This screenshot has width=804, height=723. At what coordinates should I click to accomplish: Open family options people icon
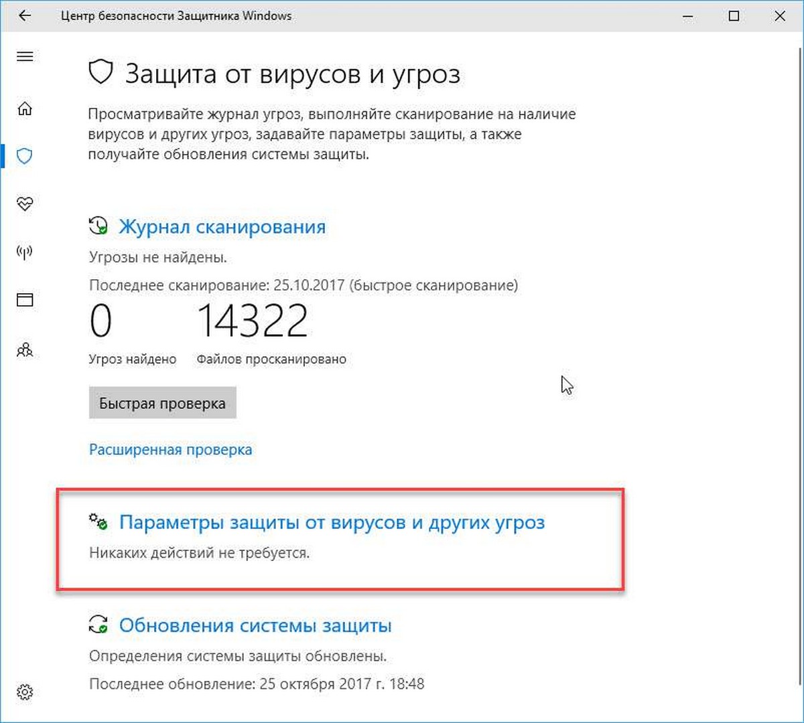click(25, 349)
